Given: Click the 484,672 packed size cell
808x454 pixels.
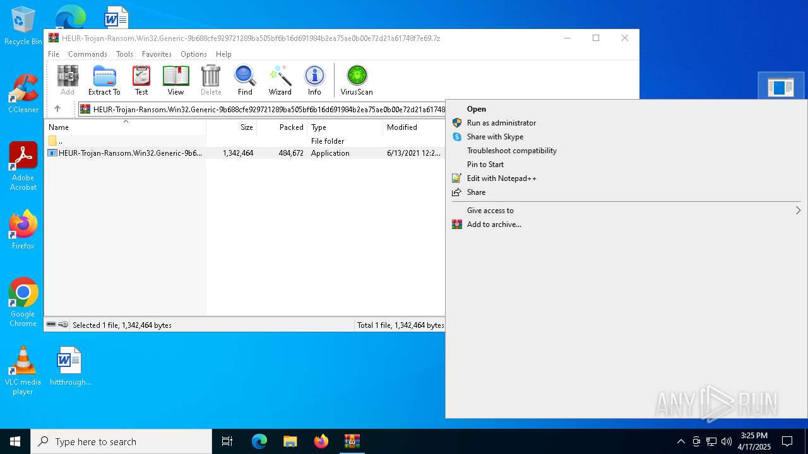Looking at the screenshot, I should point(291,153).
